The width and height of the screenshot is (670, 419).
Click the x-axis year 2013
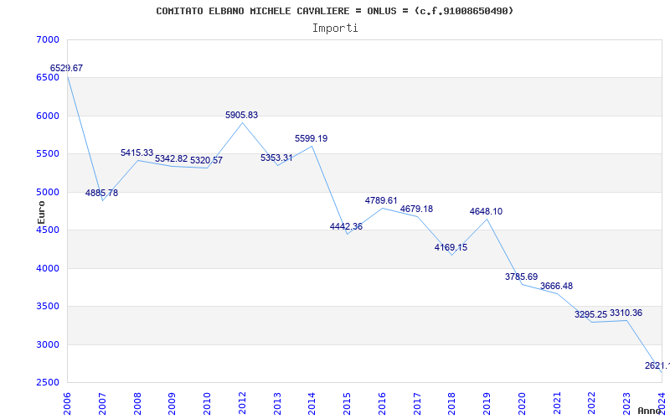(277, 403)
